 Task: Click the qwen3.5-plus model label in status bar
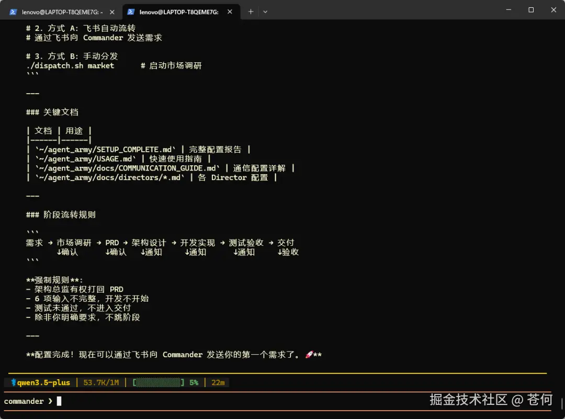click(x=44, y=382)
